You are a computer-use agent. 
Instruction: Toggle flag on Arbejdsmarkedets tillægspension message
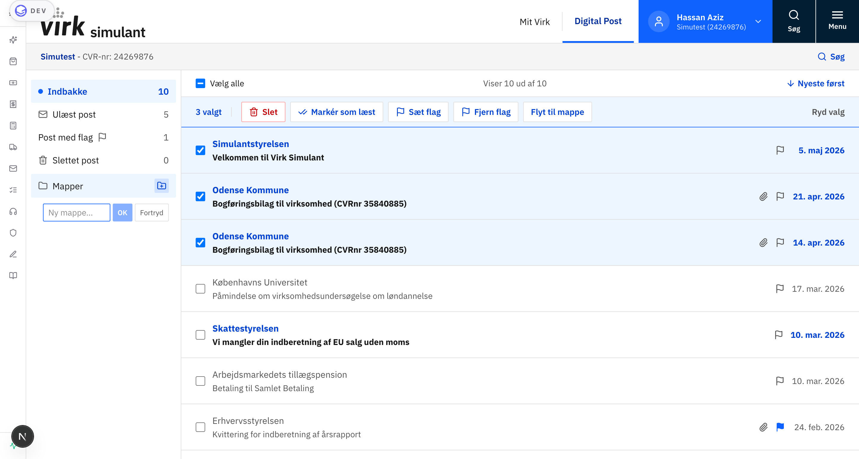[780, 381]
